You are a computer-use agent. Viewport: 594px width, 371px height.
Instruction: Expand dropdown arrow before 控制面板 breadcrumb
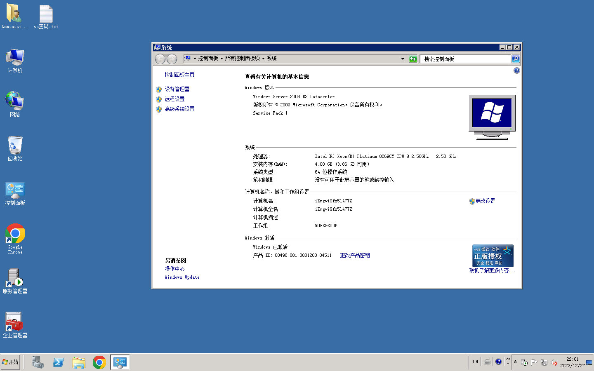click(195, 59)
